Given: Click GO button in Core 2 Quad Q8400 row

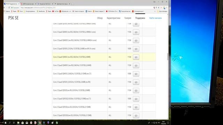Looking at the screenshot, I should [x=136, y=32].
